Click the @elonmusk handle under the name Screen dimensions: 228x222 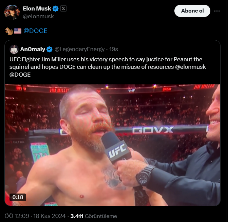(38, 16)
